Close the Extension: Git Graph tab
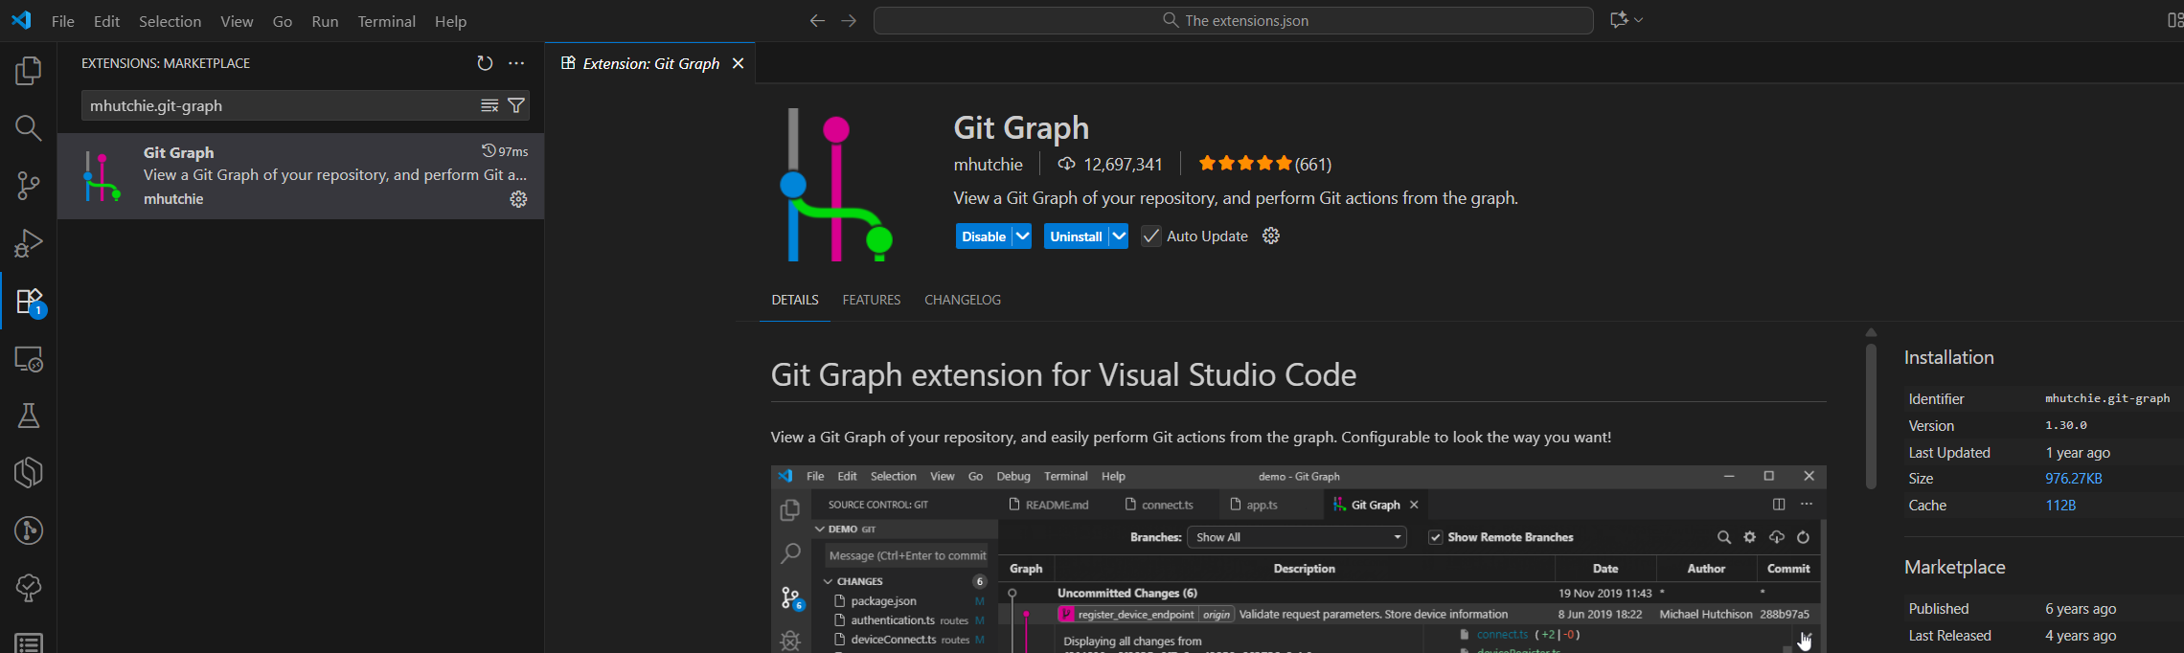2184x653 pixels. [x=738, y=63]
